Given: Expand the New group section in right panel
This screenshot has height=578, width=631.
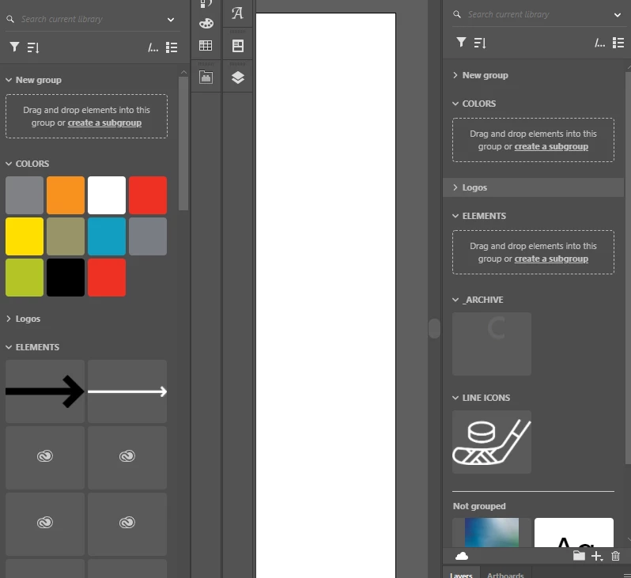Looking at the screenshot, I should click(x=455, y=75).
